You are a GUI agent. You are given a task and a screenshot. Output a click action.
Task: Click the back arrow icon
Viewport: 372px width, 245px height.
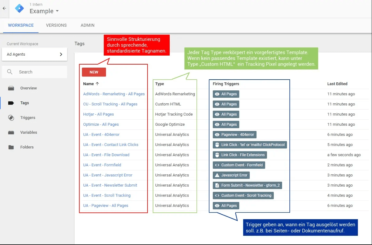coord(4,8)
